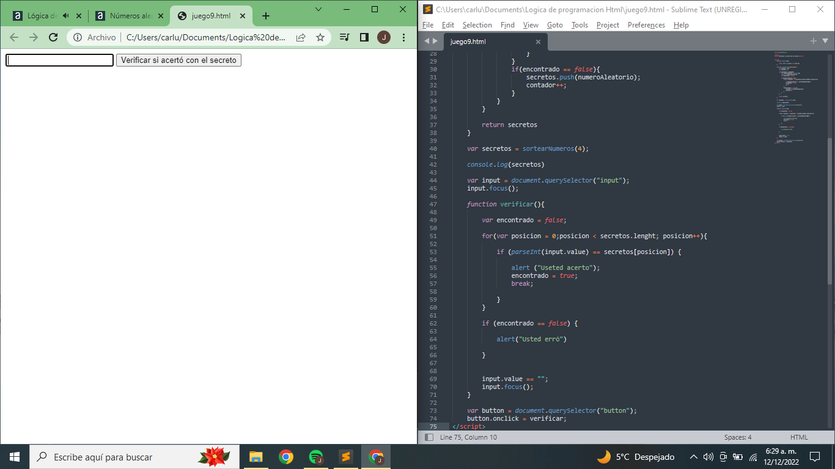This screenshot has width=835, height=469.
Task: Close the juego9.html Chrome tab
Action: pyautogui.click(x=243, y=16)
